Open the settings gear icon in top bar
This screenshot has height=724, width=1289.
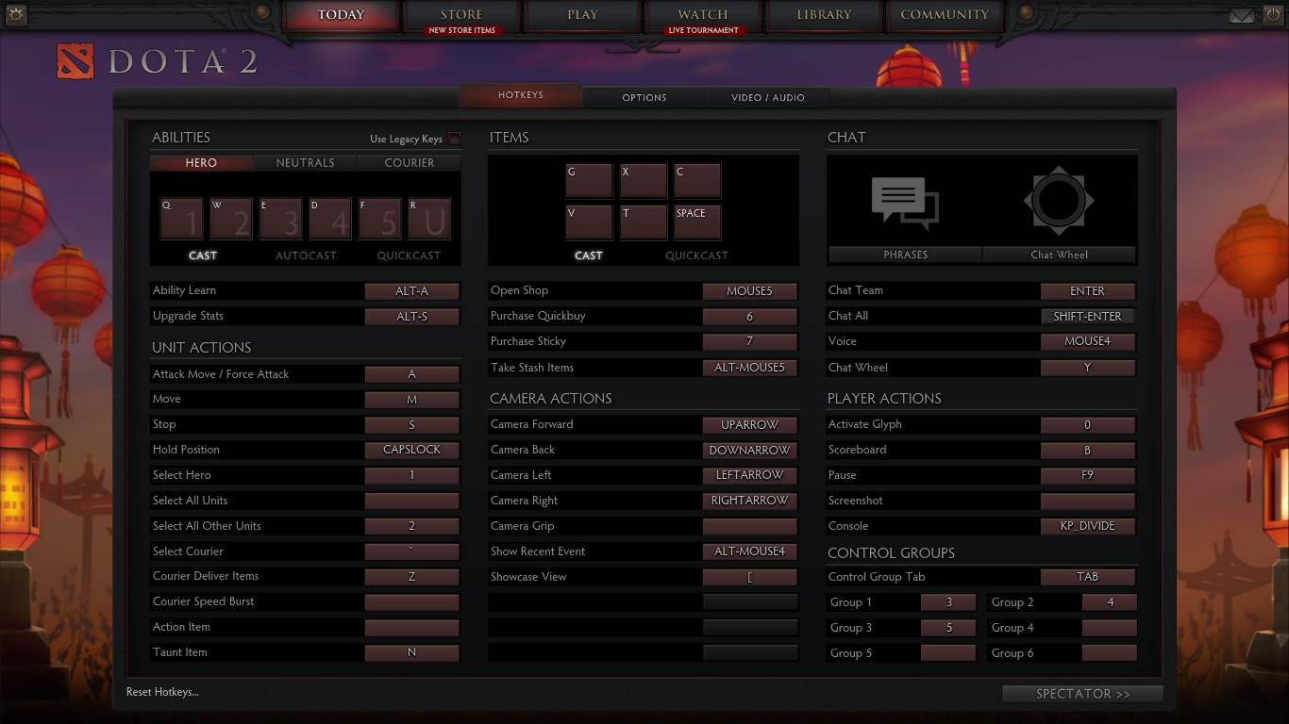pos(16,14)
